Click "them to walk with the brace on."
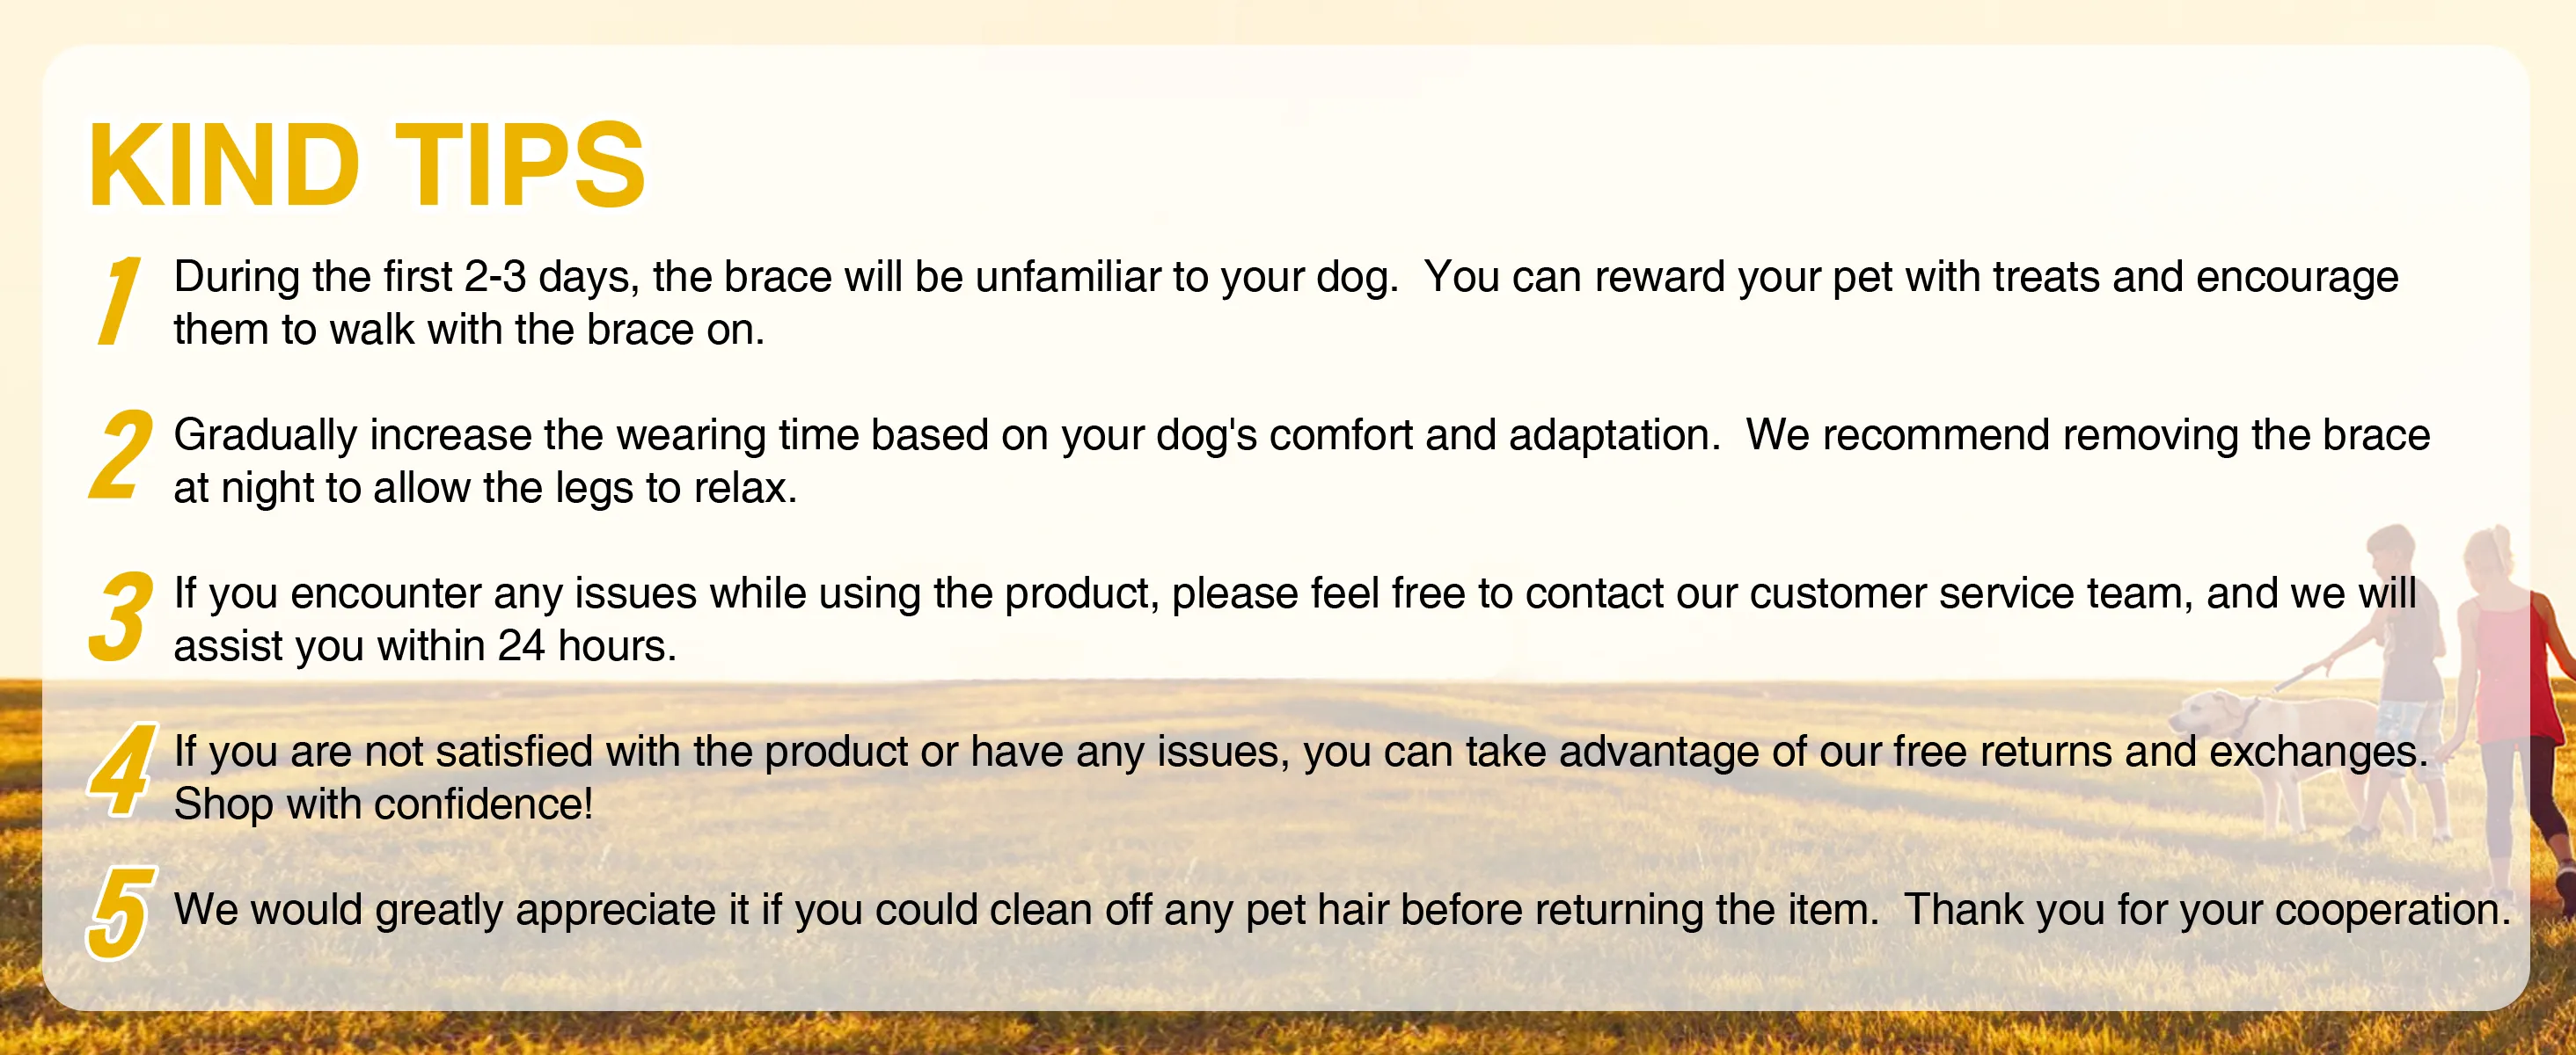The width and height of the screenshot is (2576, 1055). pyautogui.click(x=469, y=330)
